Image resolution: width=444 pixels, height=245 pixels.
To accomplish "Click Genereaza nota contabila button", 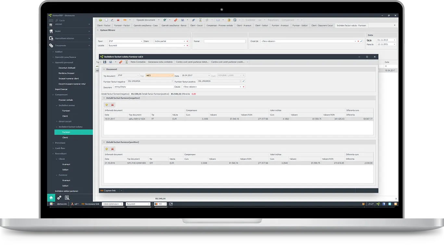I will tap(160, 62).
